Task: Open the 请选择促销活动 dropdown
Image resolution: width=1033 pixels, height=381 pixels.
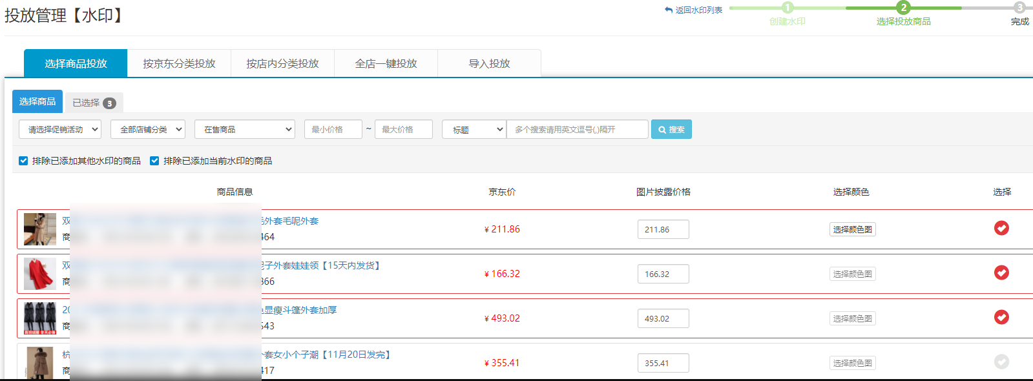Action: click(x=60, y=129)
